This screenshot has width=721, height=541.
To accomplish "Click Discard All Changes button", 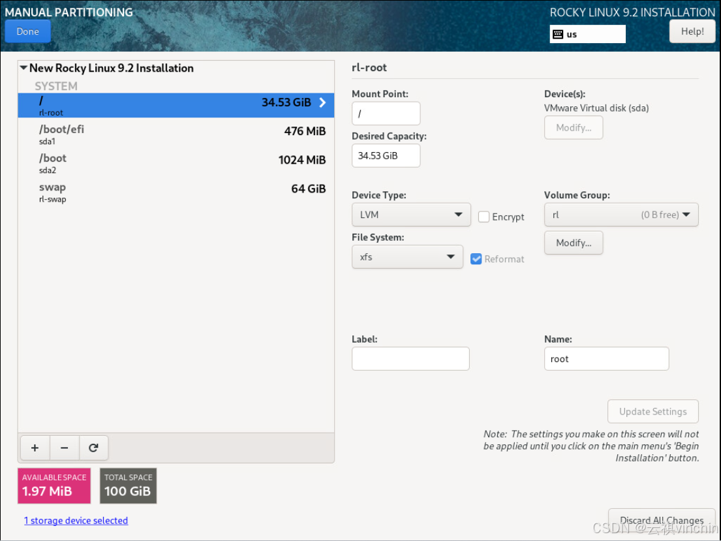I will 661,520.
